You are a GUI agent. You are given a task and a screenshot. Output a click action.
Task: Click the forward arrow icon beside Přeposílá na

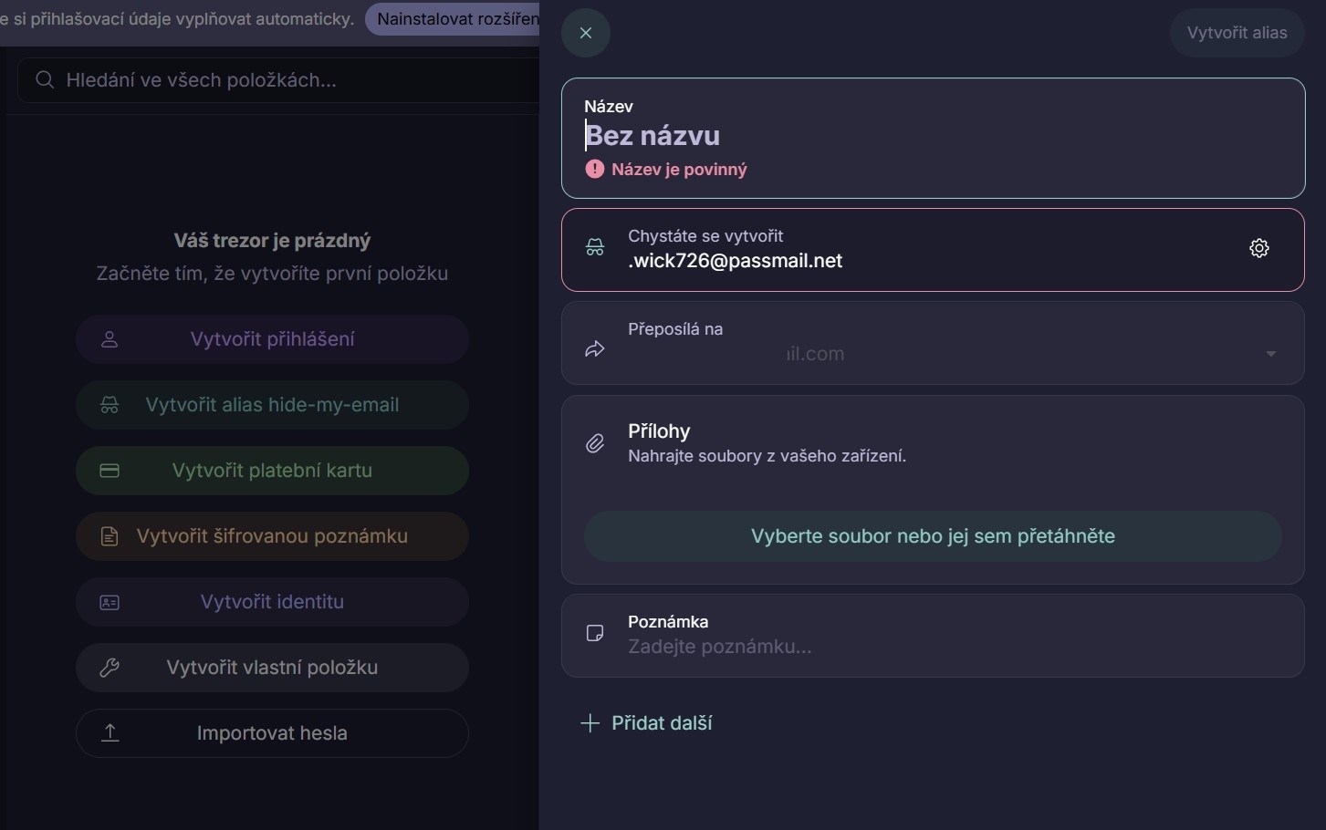click(x=595, y=348)
